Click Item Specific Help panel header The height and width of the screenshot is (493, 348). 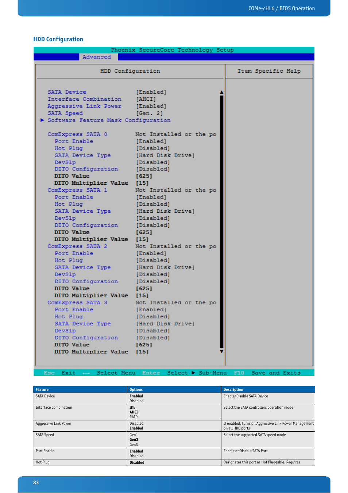tap(269, 71)
